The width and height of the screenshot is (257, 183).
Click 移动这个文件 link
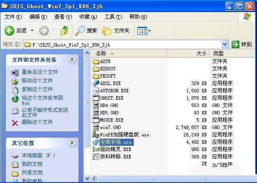(37, 81)
